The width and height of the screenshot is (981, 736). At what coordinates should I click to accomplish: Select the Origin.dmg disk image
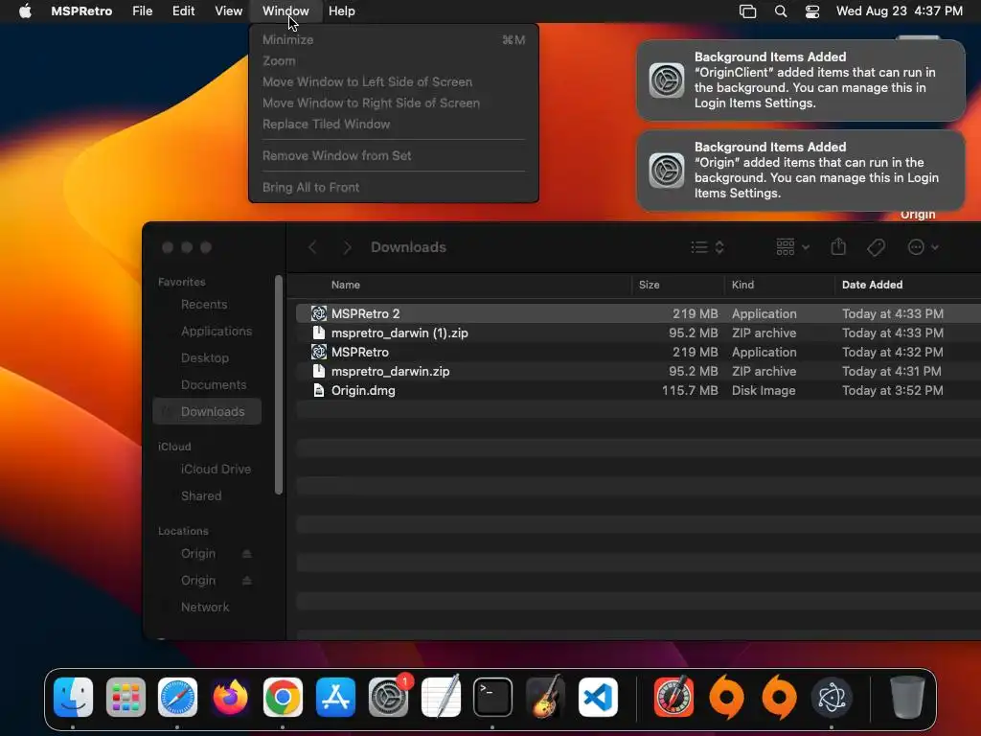click(x=638, y=391)
